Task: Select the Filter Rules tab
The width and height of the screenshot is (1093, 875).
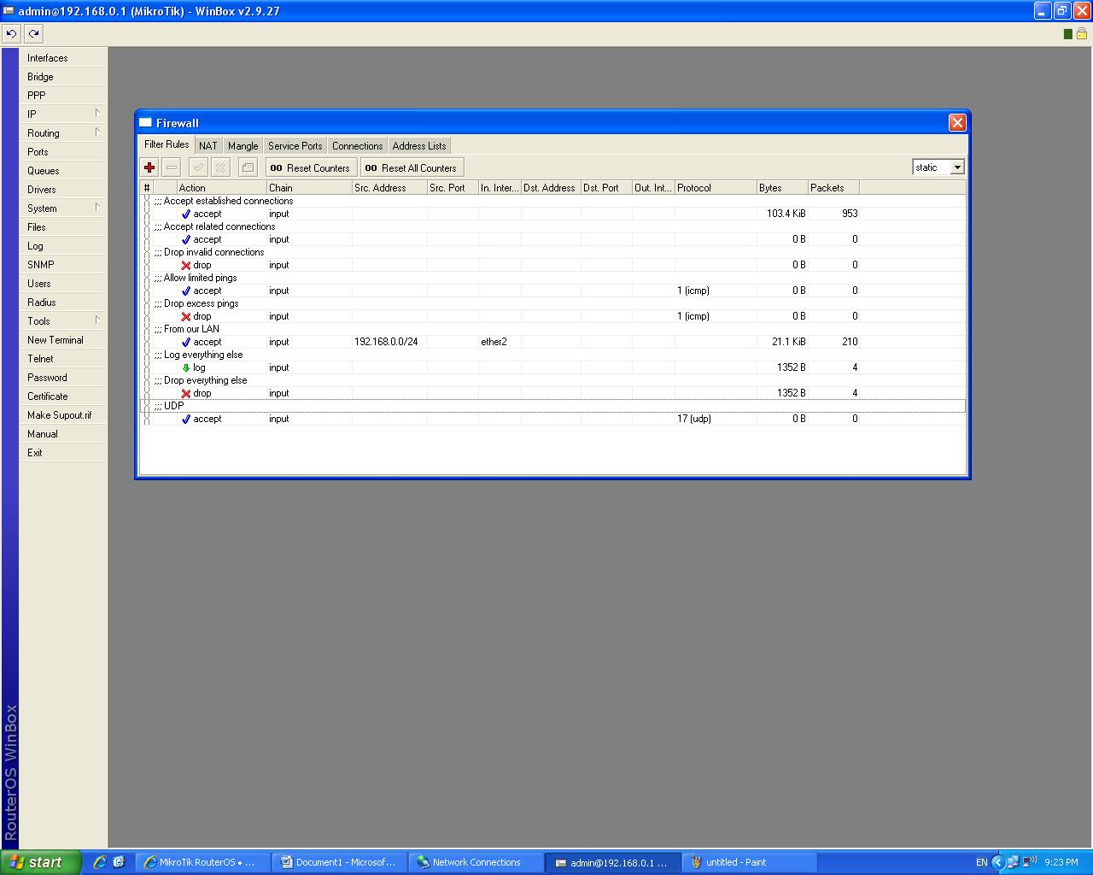Action: (167, 144)
